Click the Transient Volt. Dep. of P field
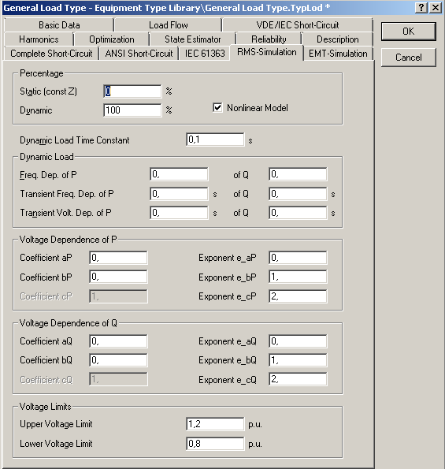The height and width of the screenshot is (469, 445). pyautogui.click(x=179, y=213)
